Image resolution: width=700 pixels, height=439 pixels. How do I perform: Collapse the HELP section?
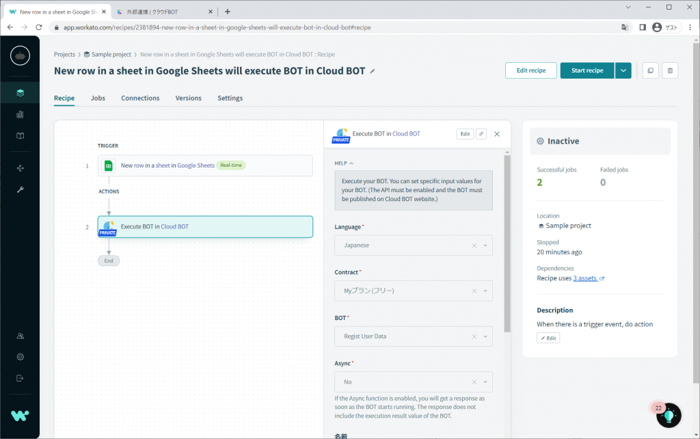344,163
